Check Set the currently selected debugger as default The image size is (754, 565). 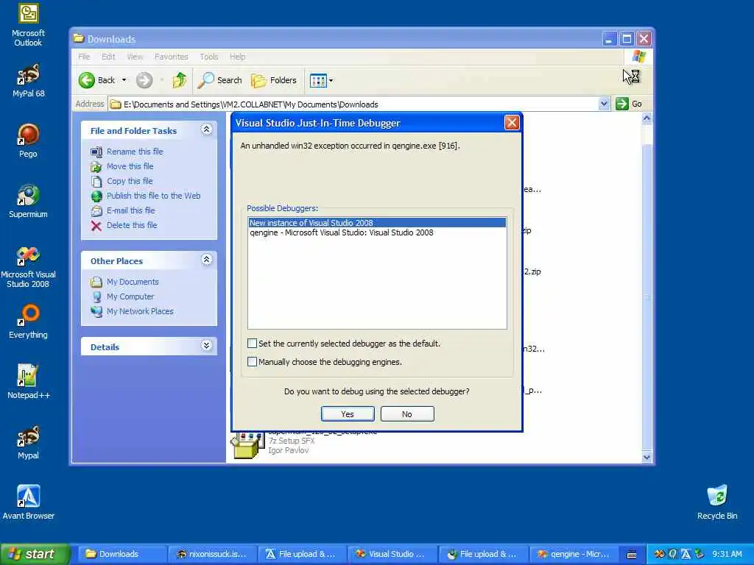[252, 343]
